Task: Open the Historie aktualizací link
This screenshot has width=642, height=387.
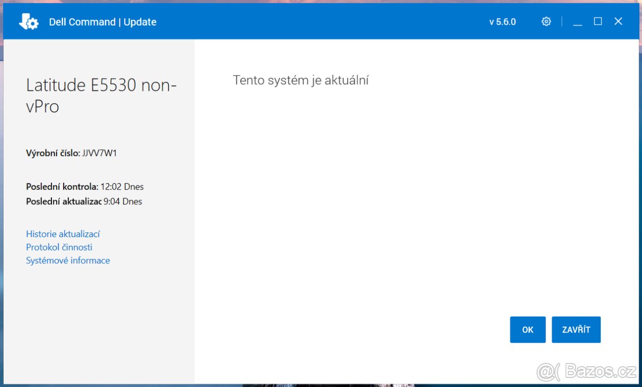Action: click(63, 234)
